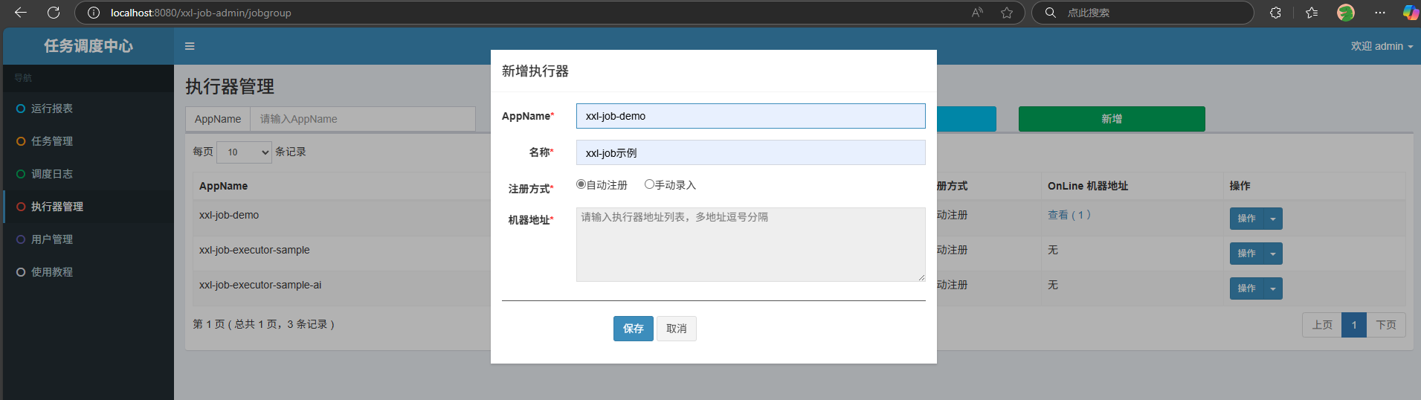Viewport: 1421px width, 400px height.
Task: Open the read aloud icon in address bar
Action: (x=977, y=13)
